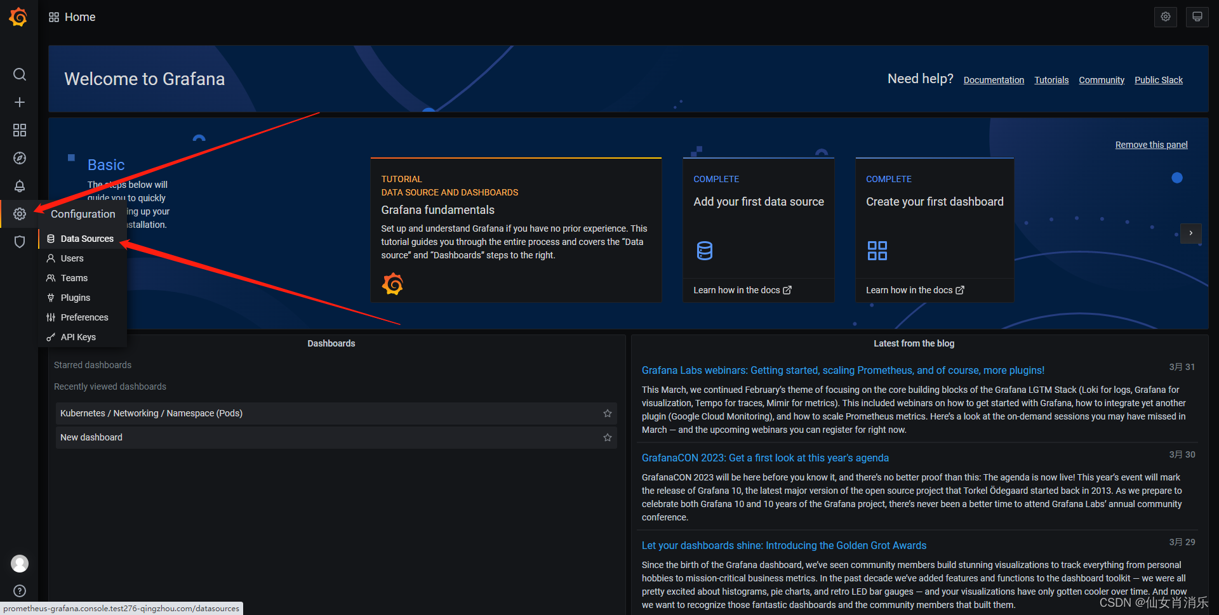The image size is (1219, 615).
Task: Select Data Sources in the Configuration menu
Action: [83, 239]
